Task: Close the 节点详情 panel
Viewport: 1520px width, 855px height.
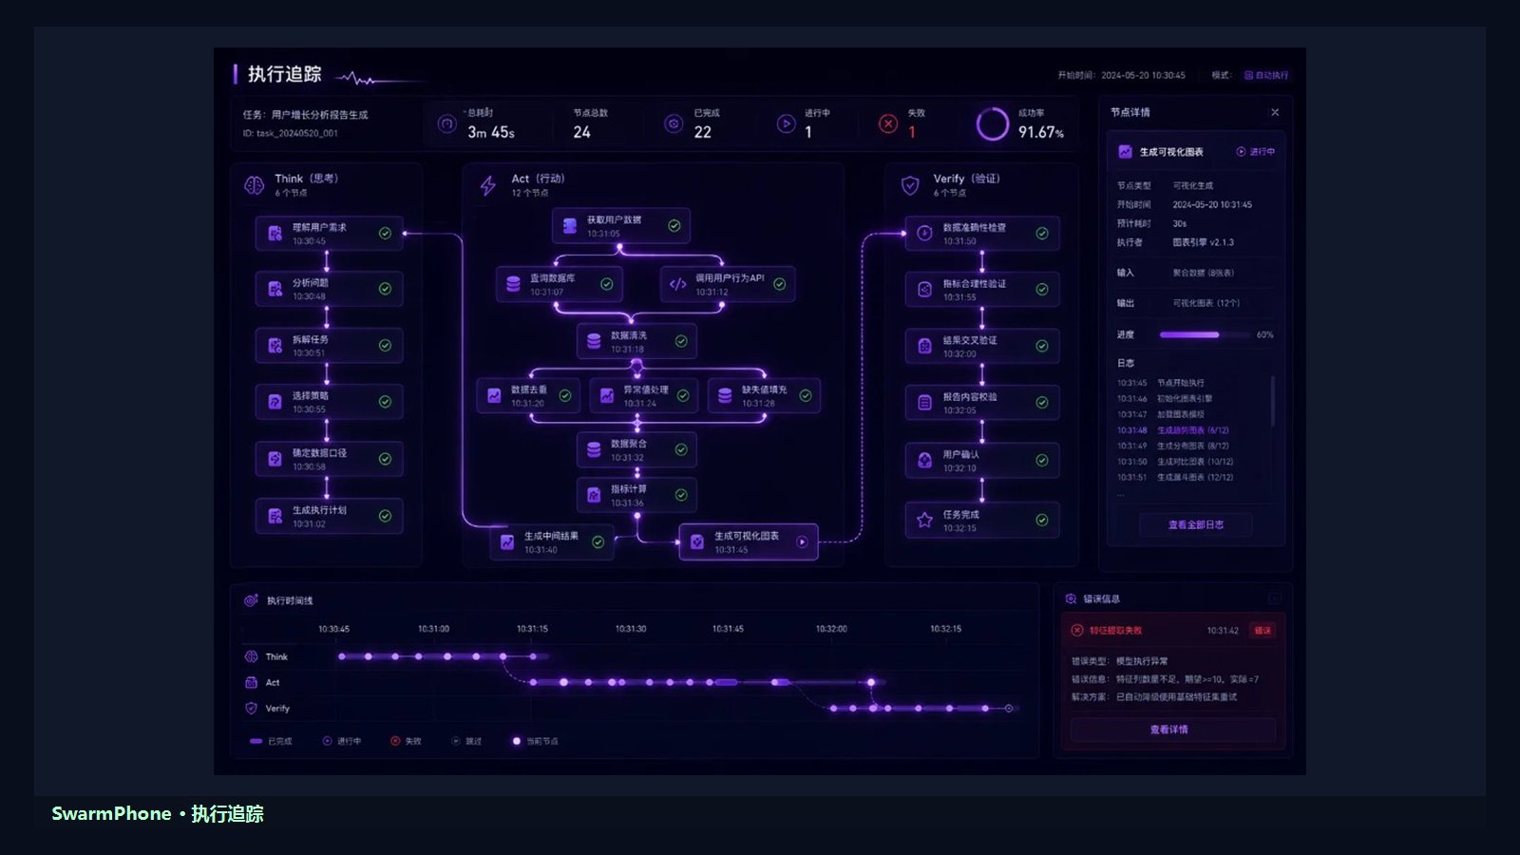Action: [x=1275, y=112]
